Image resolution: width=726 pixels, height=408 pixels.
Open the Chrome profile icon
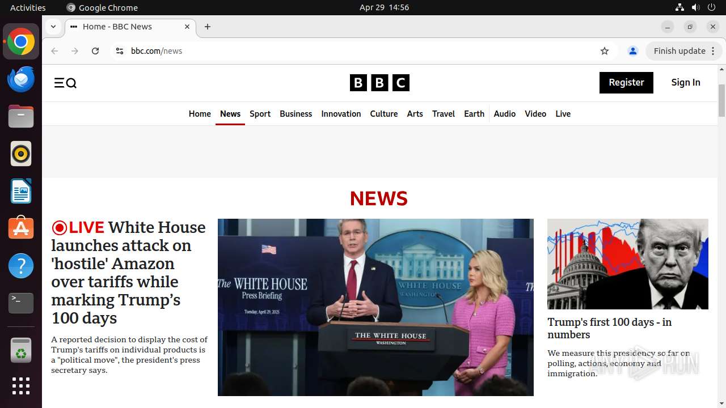[x=633, y=51]
